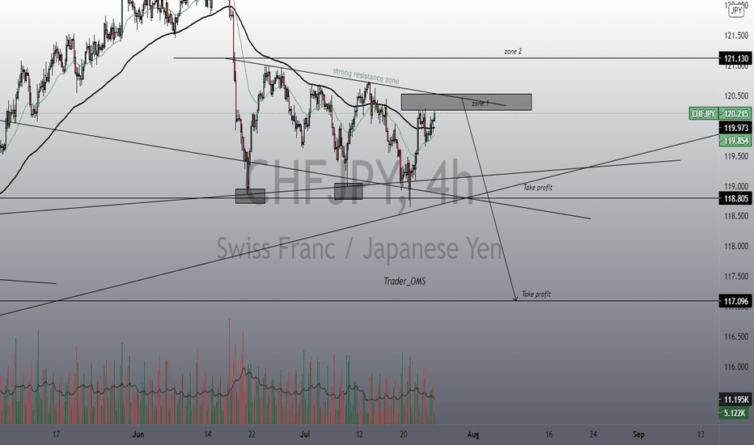Click the 120.500 price axis tick

click(x=735, y=95)
